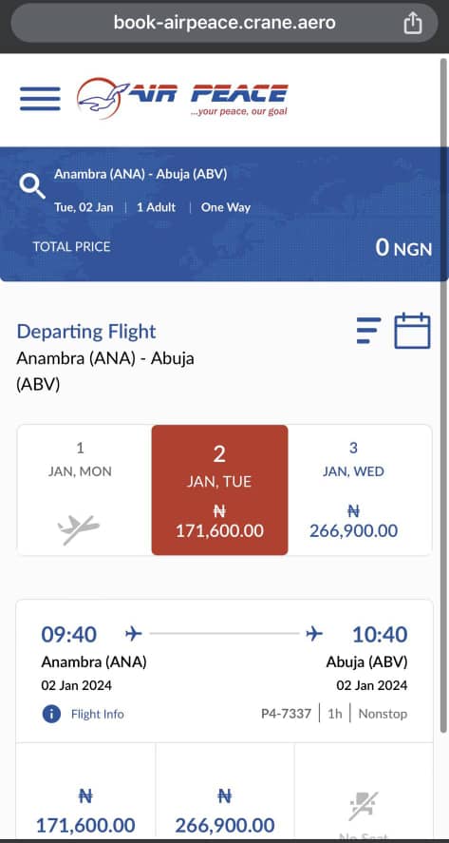
Task: Select the 2 Jan, Tue date tab
Action: coord(219,489)
